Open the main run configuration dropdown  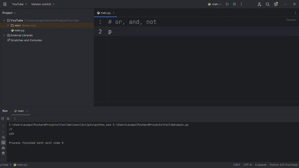click(214, 4)
